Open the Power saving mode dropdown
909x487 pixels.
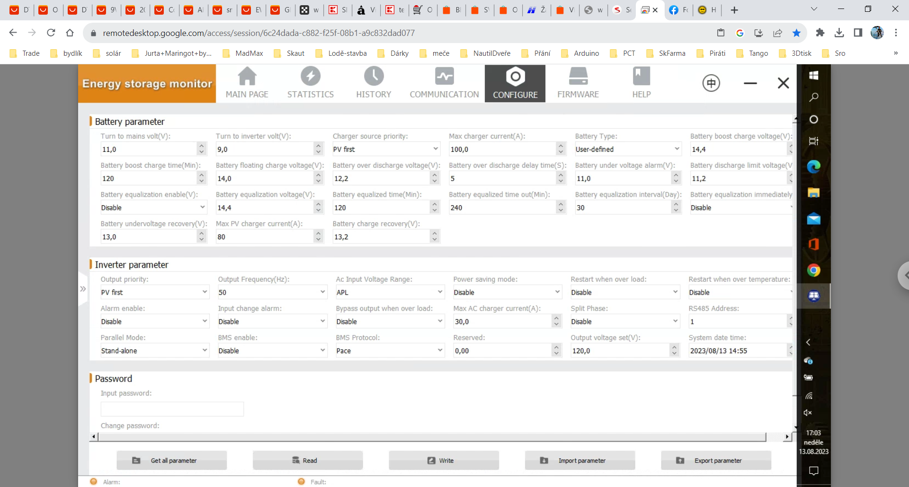[508, 292]
